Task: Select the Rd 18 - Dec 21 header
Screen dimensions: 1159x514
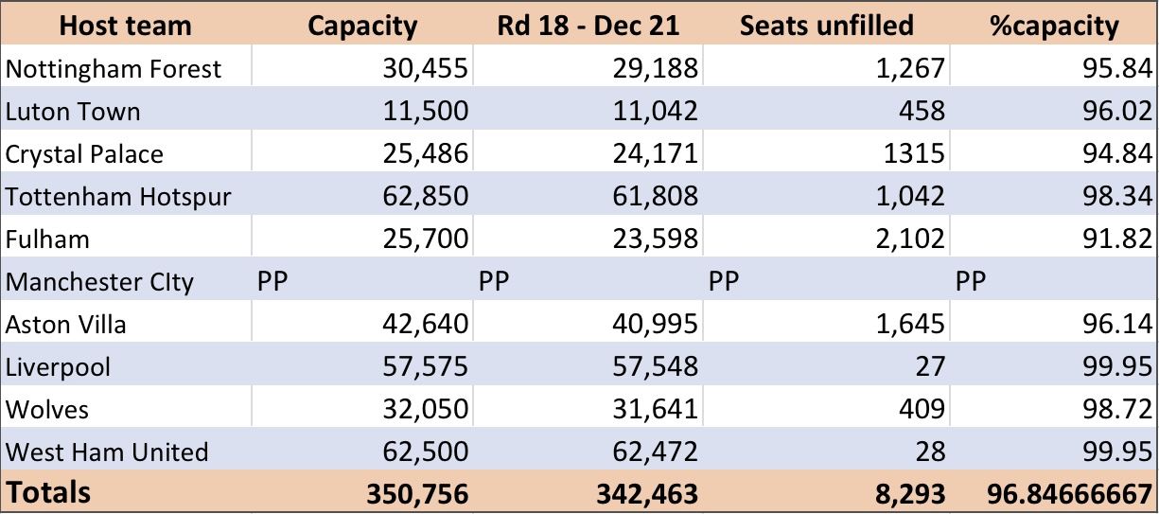Action: (x=588, y=25)
